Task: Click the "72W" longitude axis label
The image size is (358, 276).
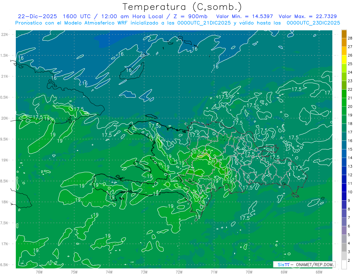Action: pyautogui.click(x=179, y=272)
